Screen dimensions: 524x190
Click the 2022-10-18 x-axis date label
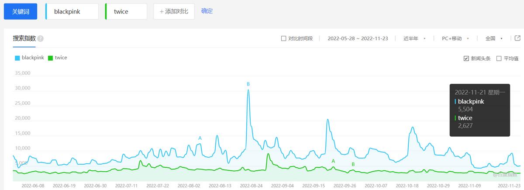tap(407, 186)
